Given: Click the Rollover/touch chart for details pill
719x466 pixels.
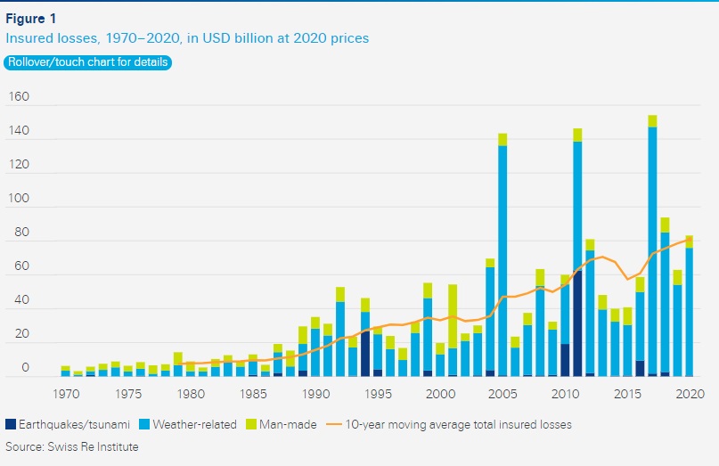Looking at the screenshot, I should tap(87, 62).
